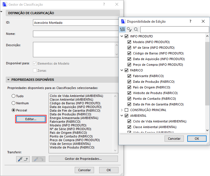Image resolution: width=210 pixels, height=176 pixels.
Task: Uncheck Website de Produto (FABRICO) checkbox
Action: point(129,93)
